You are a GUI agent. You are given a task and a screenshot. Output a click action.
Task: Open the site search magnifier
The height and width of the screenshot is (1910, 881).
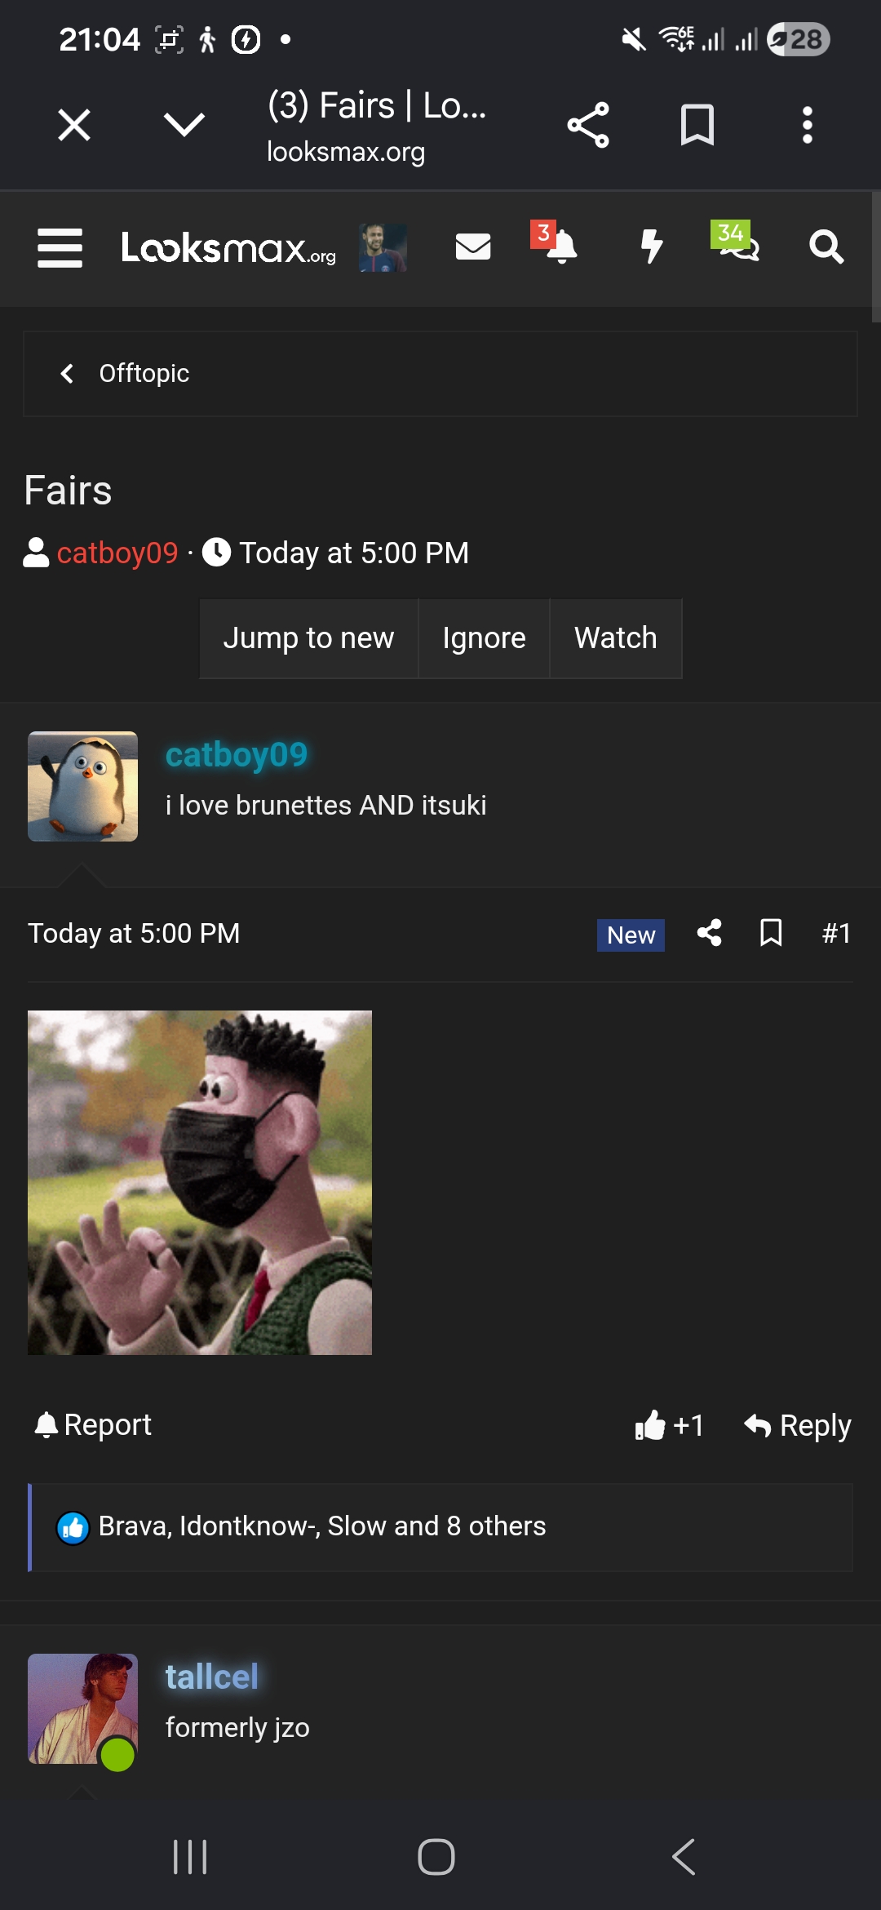coord(826,247)
